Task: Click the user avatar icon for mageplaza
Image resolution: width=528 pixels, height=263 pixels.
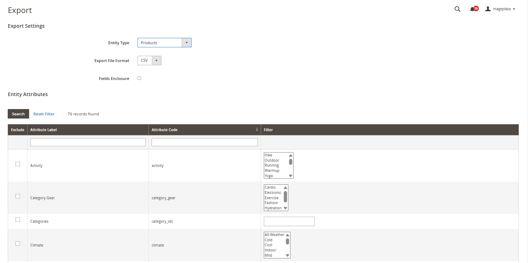Action: click(x=488, y=9)
